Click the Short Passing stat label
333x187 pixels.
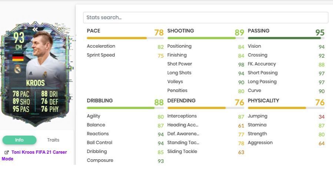pyautogui.click(x=263, y=73)
